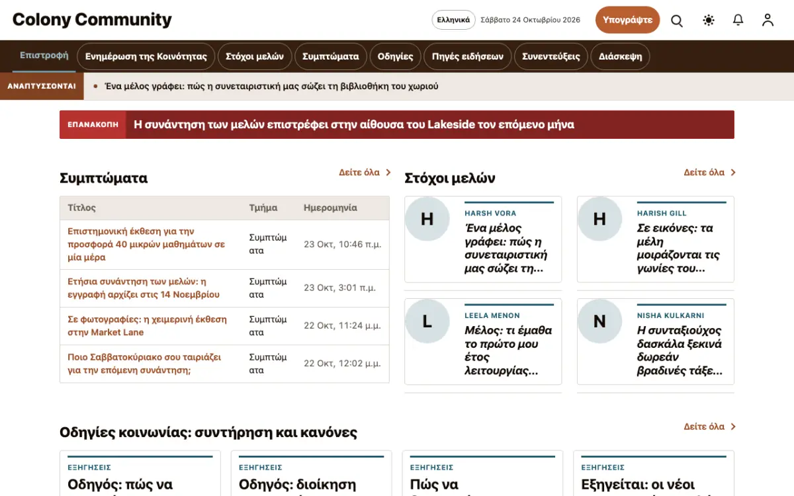Image resolution: width=794 pixels, height=496 pixels.
Task: Go to the Colony Community home logo
Action: tap(92, 20)
